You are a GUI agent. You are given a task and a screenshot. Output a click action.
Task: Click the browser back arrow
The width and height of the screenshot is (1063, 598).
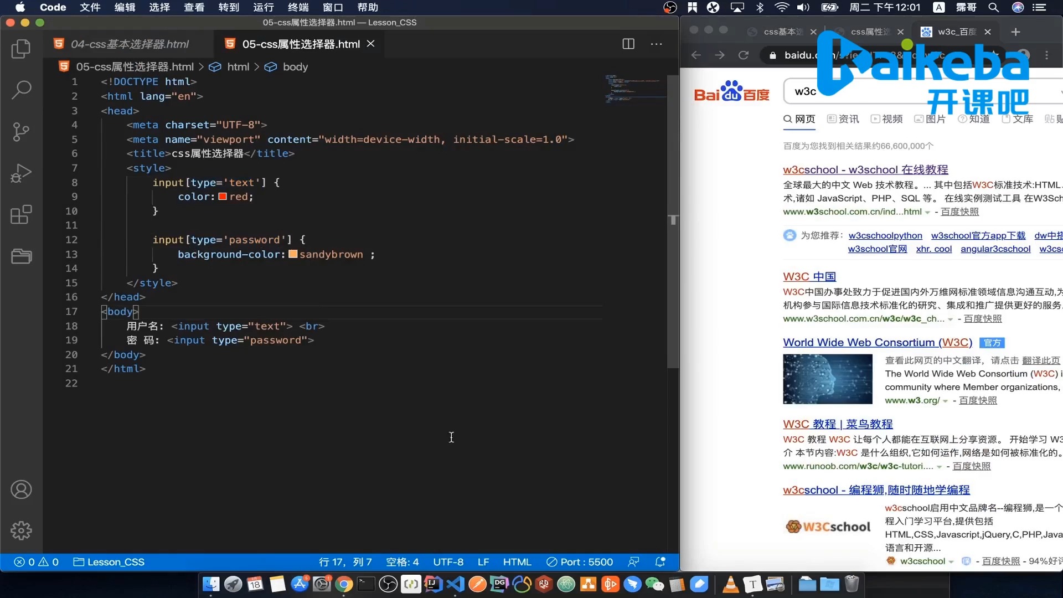696,55
